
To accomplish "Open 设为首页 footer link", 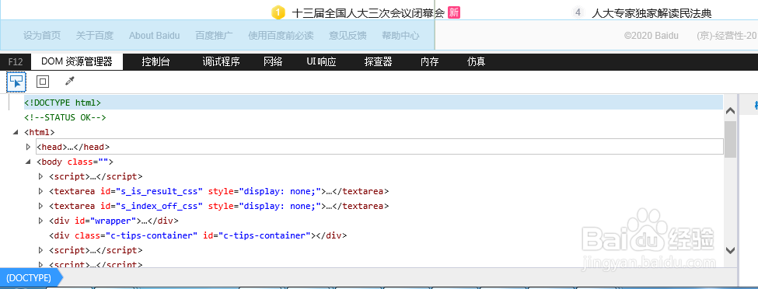I will coord(42,35).
